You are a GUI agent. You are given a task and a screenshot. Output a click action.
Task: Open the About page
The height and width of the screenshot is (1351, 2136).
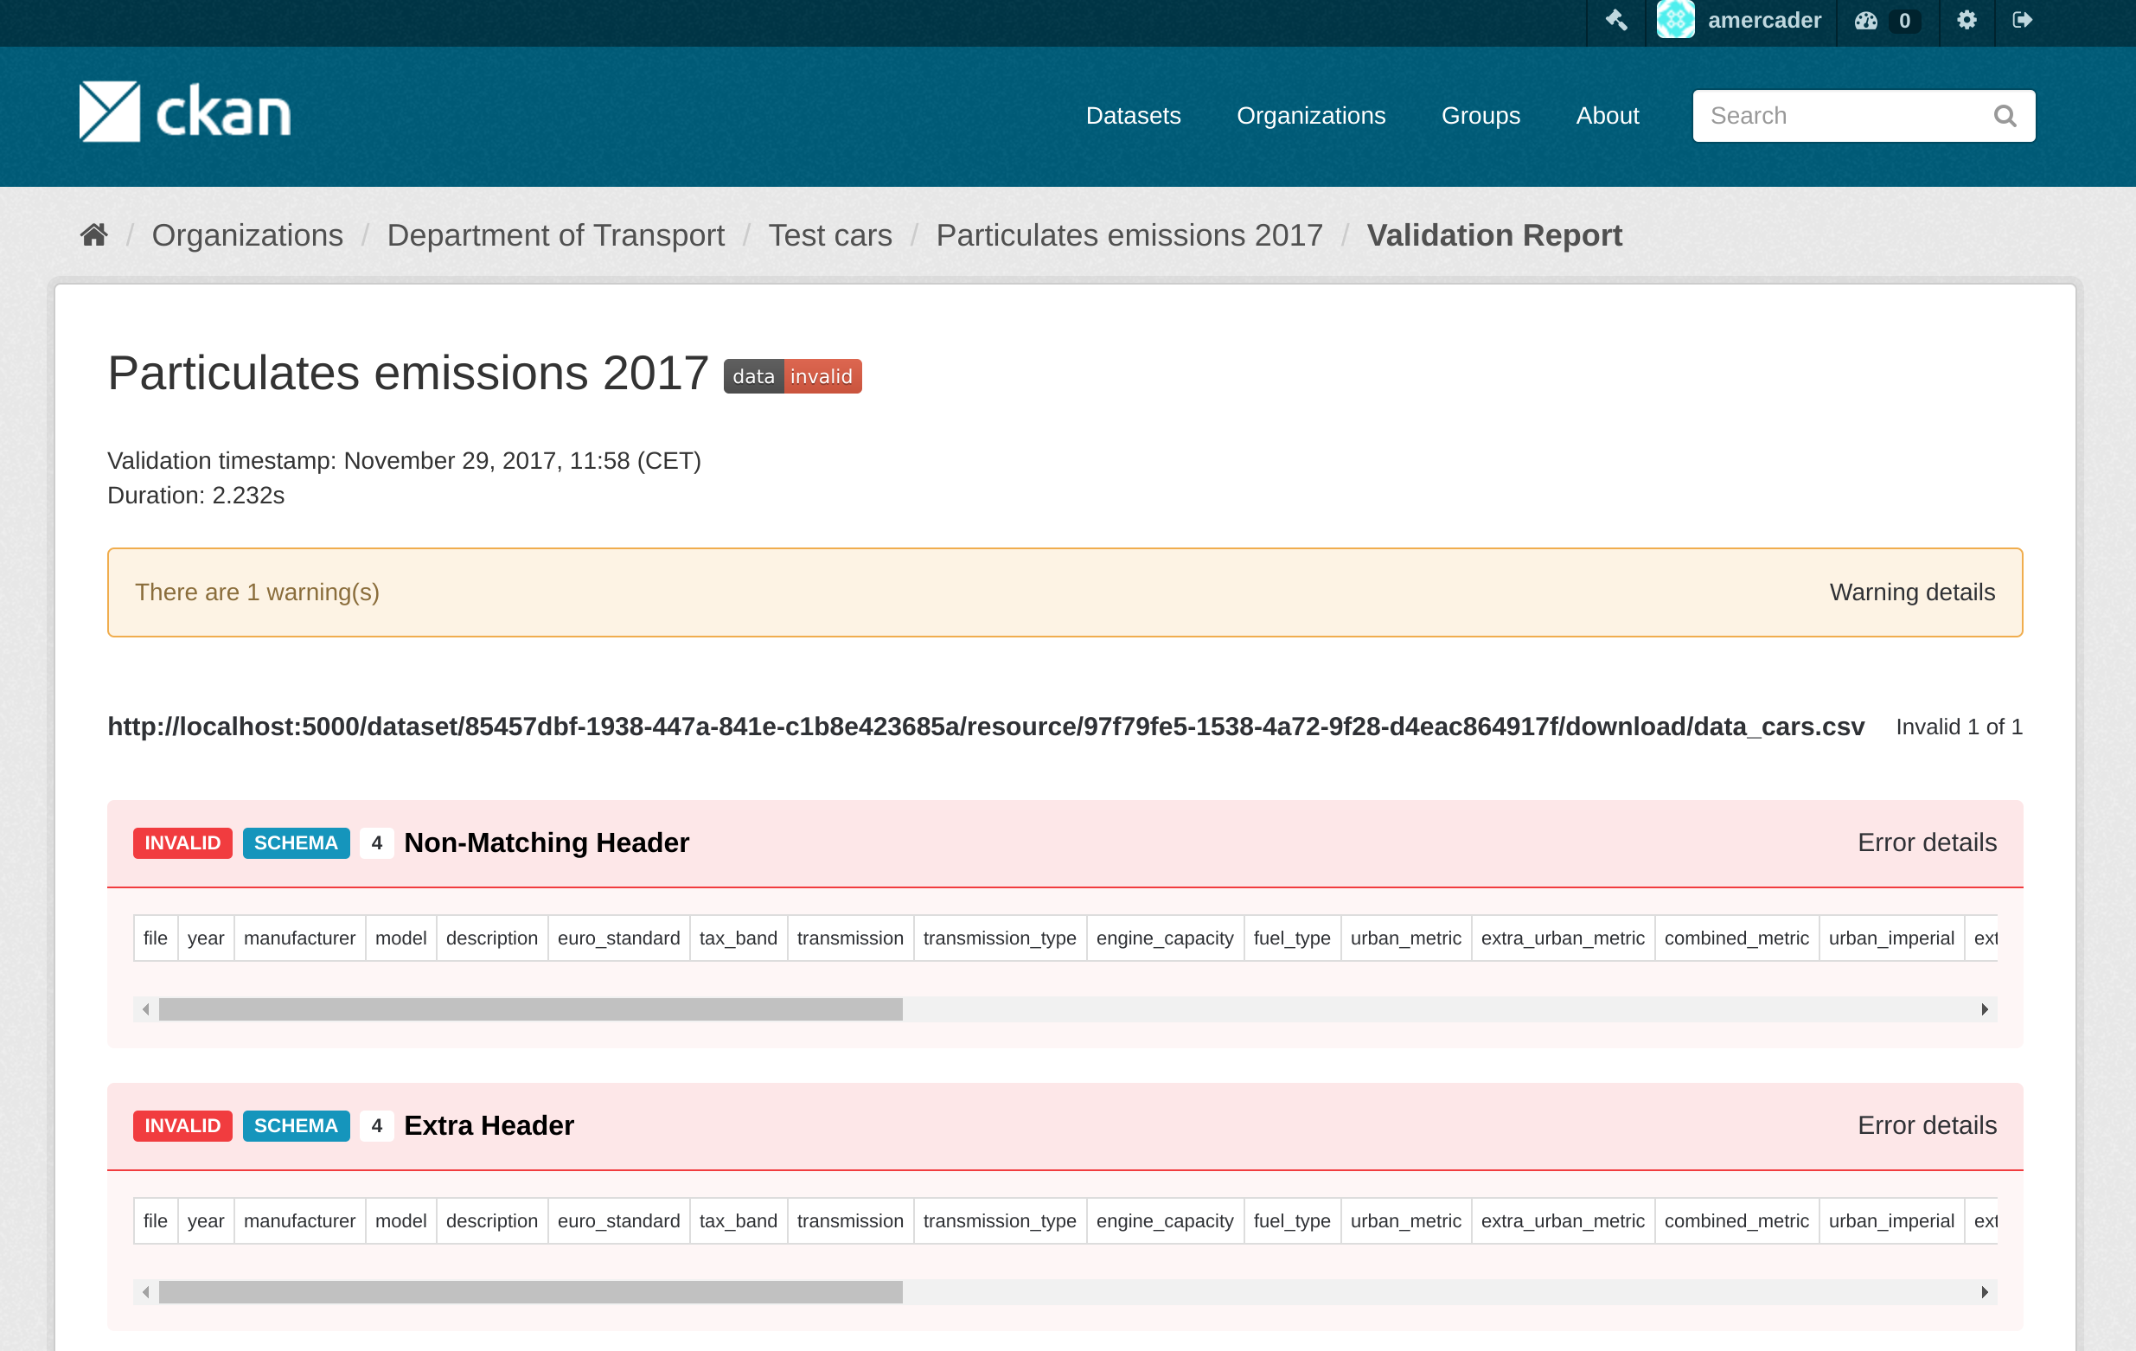[1607, 115]
